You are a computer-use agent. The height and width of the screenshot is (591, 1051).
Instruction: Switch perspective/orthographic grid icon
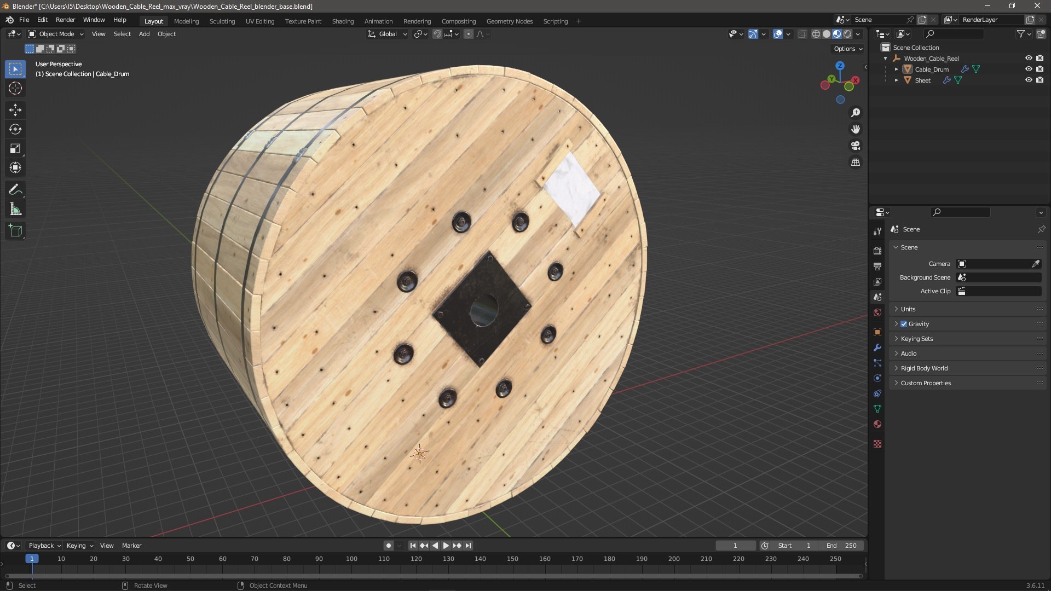pyautogui.click(x=856, y=163)
